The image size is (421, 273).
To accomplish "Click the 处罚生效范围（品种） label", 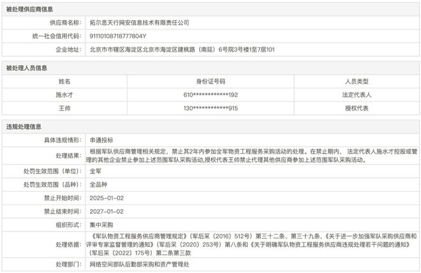I will pyautogui.click(x=52, y=185).
